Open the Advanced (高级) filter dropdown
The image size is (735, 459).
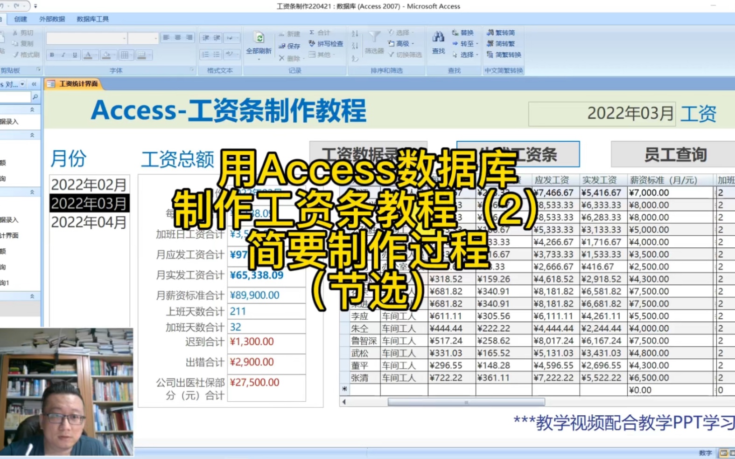pyautogui.click(x=401, y=43)
